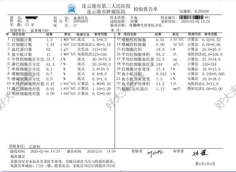Click the hospital name 连云港市第二人民医院
236x172 pixels.
[x=106, y=6]
